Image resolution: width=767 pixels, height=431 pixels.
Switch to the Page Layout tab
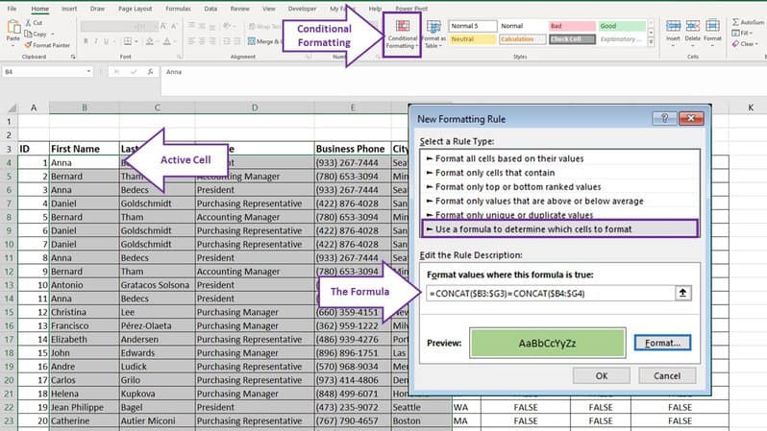135,9
